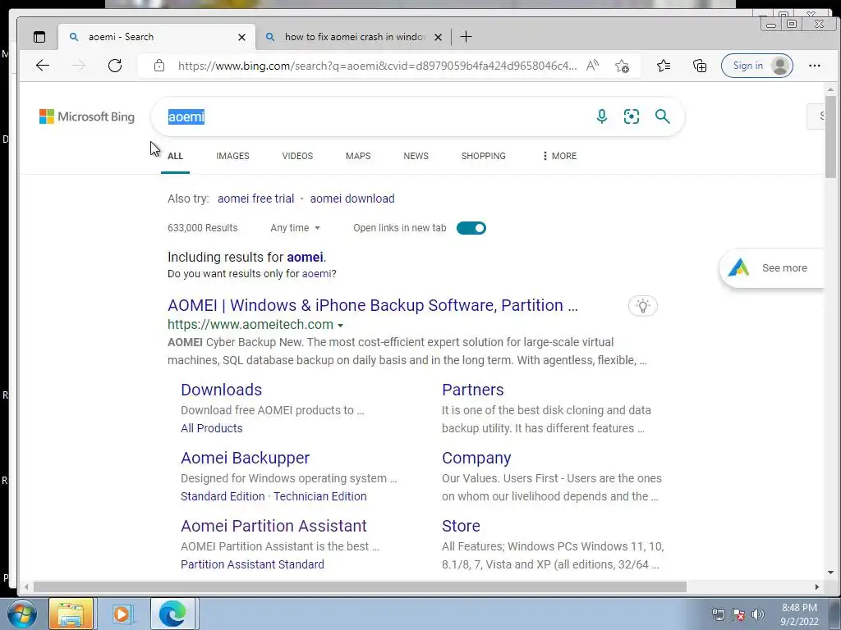841x630 pixels.
Task: Open Edge Settings and more menu
Action: [814, 66]
